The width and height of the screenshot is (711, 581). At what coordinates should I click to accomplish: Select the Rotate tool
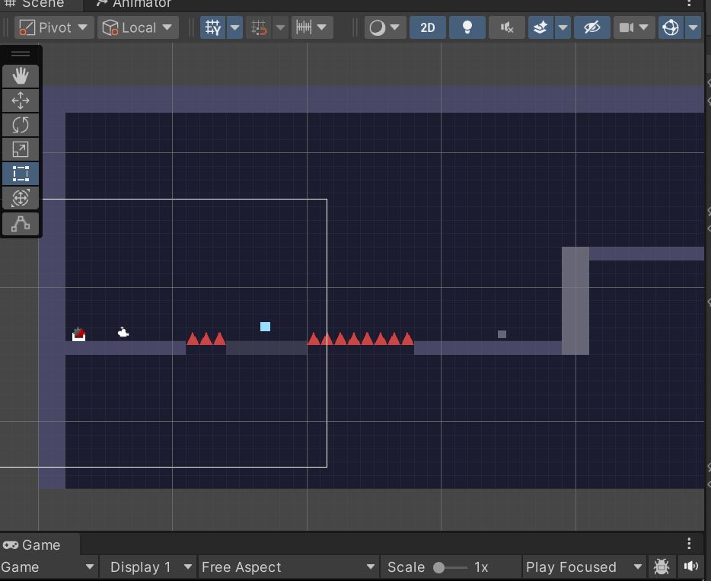[21, 125]
